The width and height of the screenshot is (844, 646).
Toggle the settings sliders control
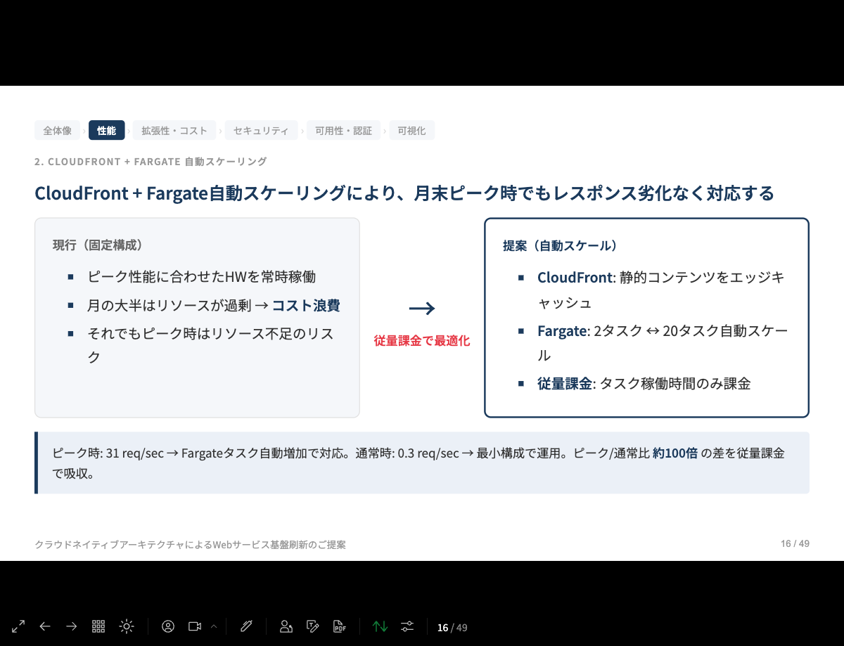pyautogui.click(x=407, y=626)
